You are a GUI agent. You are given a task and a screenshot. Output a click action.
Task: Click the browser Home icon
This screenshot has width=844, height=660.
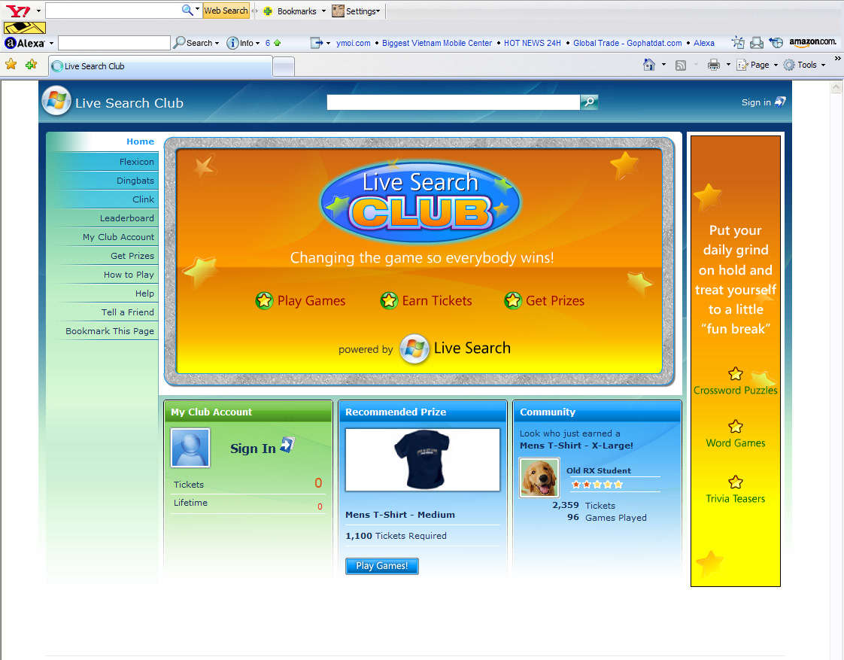click(649, 65)
